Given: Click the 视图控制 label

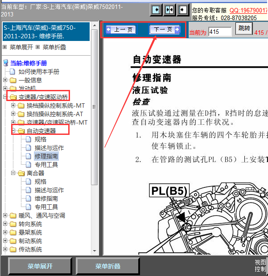Looking at the screenshot, I should coord(260,266).
